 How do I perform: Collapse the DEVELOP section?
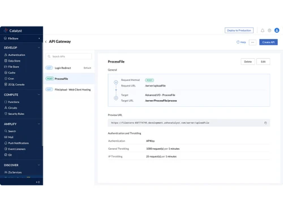pos(39,47)
